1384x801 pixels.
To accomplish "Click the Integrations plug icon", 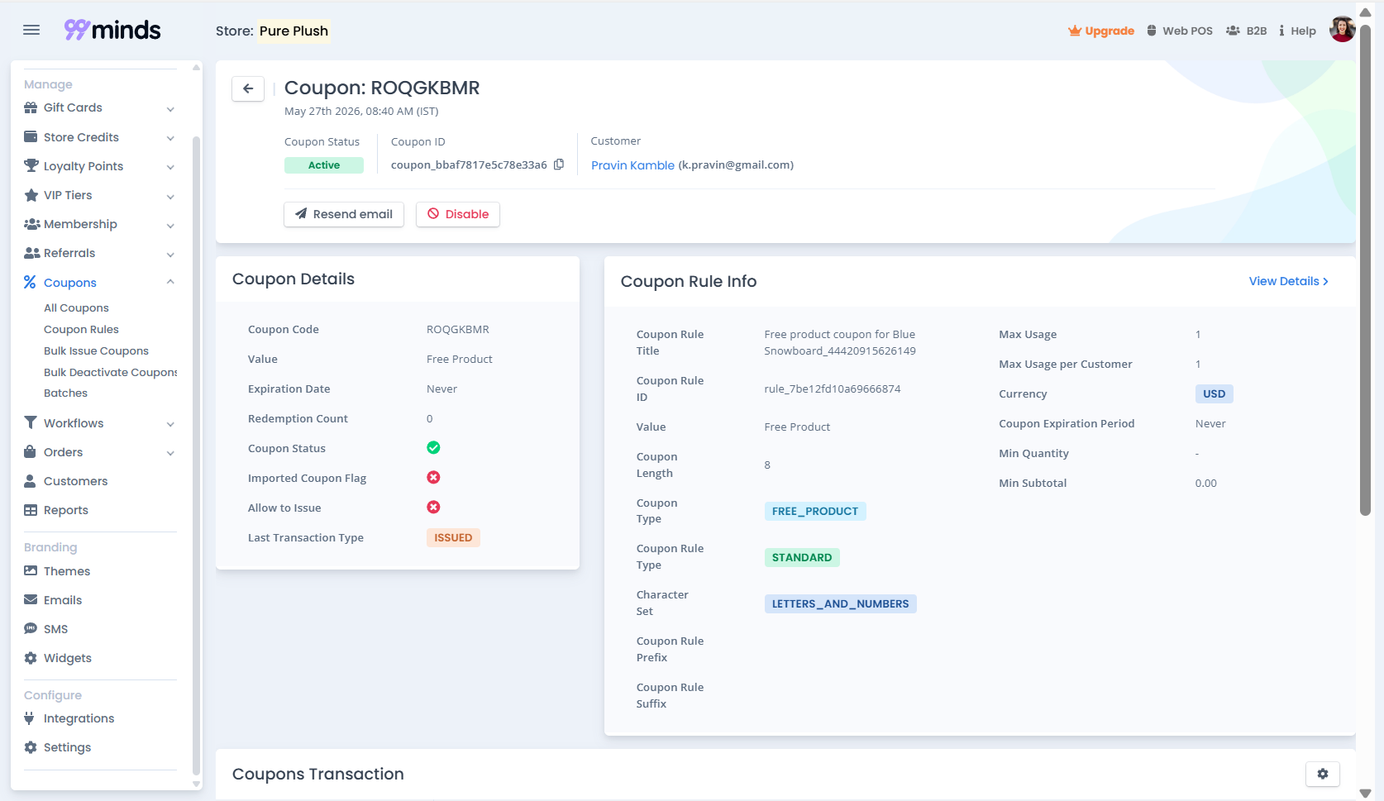I will pyautogui.click(x=30, y=718).
